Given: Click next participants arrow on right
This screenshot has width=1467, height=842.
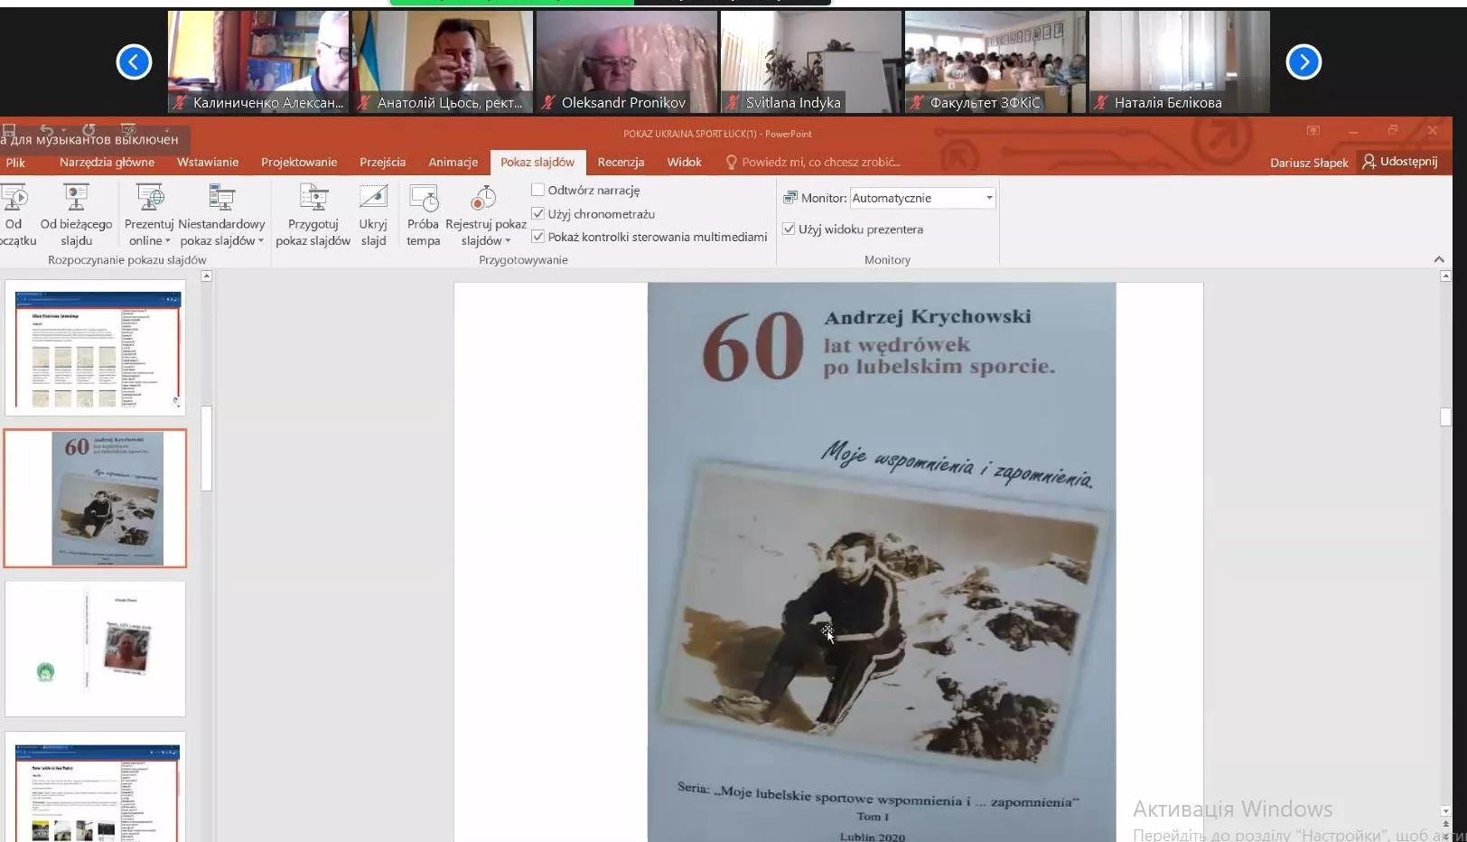Looking at the screenshot, I should click(x=1303, y=62).
